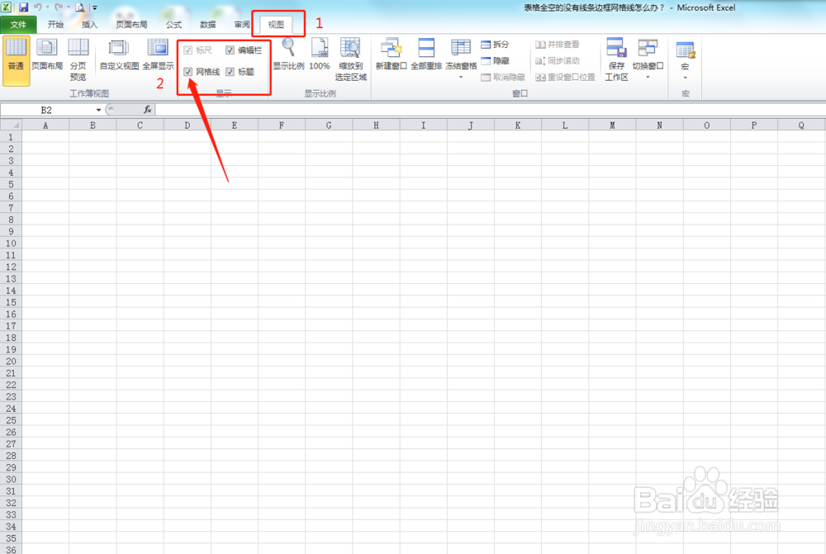Image resolution: width=826 pixels, height=554 pixels.
Task: Toggle the Formula Bar (编辑栏) checkbox
Action: point(230,50)
